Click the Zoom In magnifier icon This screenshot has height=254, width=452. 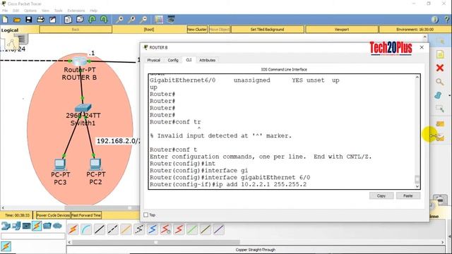pos(119,20)
